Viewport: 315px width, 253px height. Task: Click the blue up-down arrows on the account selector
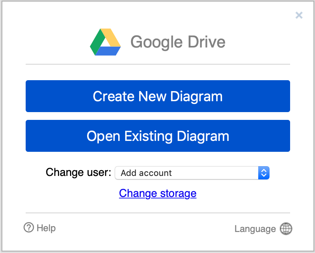(264, 173)
